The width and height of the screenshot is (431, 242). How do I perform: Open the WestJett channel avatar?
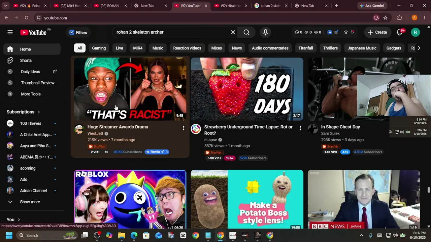pyautogui.click(x=79, y=129)
